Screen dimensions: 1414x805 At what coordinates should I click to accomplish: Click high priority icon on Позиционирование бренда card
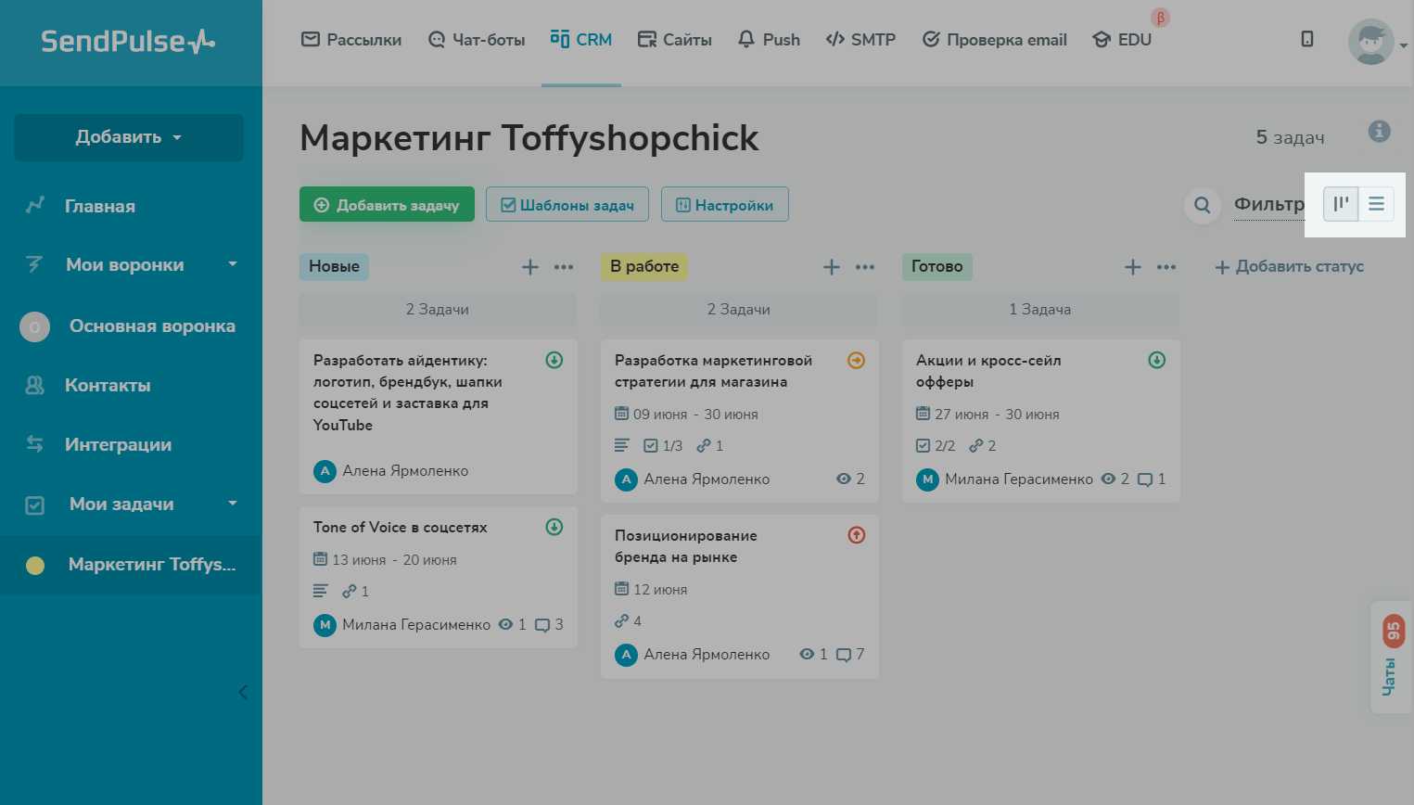(x=857, y=535)
